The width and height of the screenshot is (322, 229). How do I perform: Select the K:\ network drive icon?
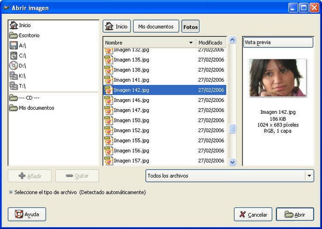(14, 76)
